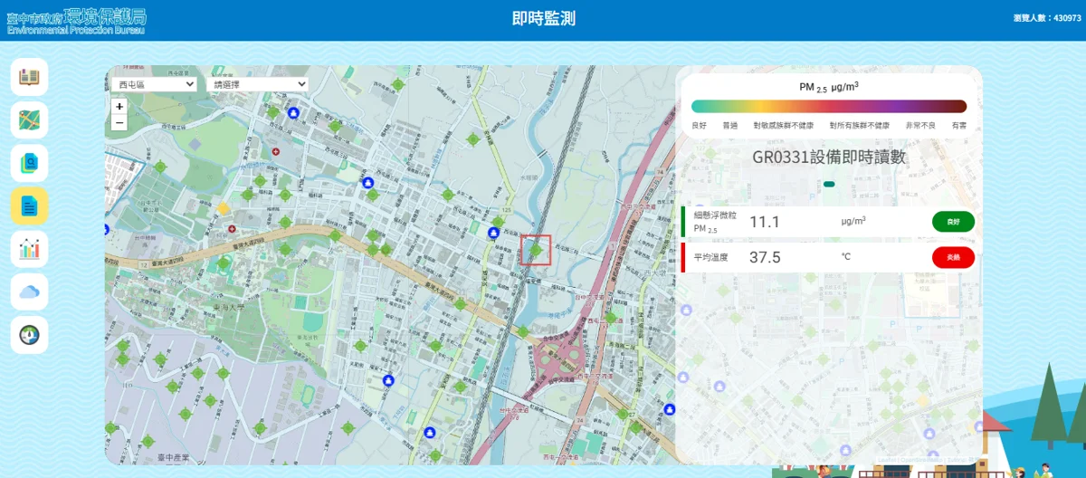
Task: Expand the 請選擇 dropdown
Action: (x=257, y=84)
